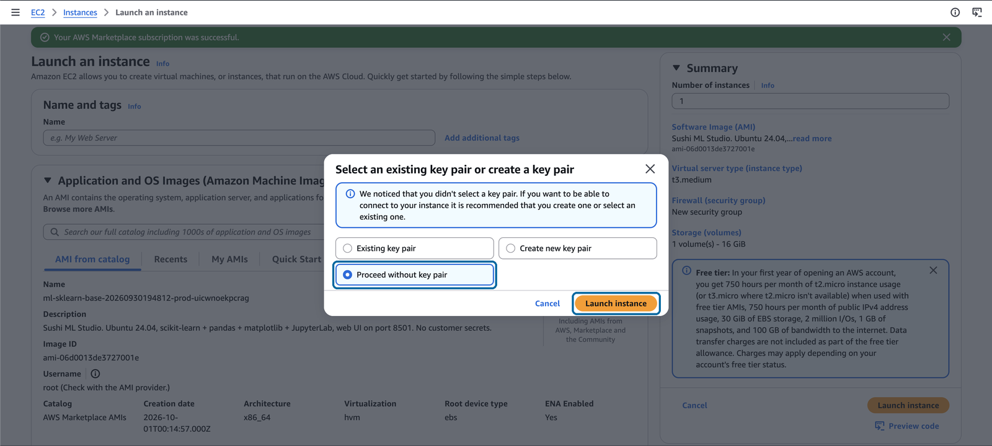Collapse Application and OS Images section
992x446 pixels.
click(48, 181)
